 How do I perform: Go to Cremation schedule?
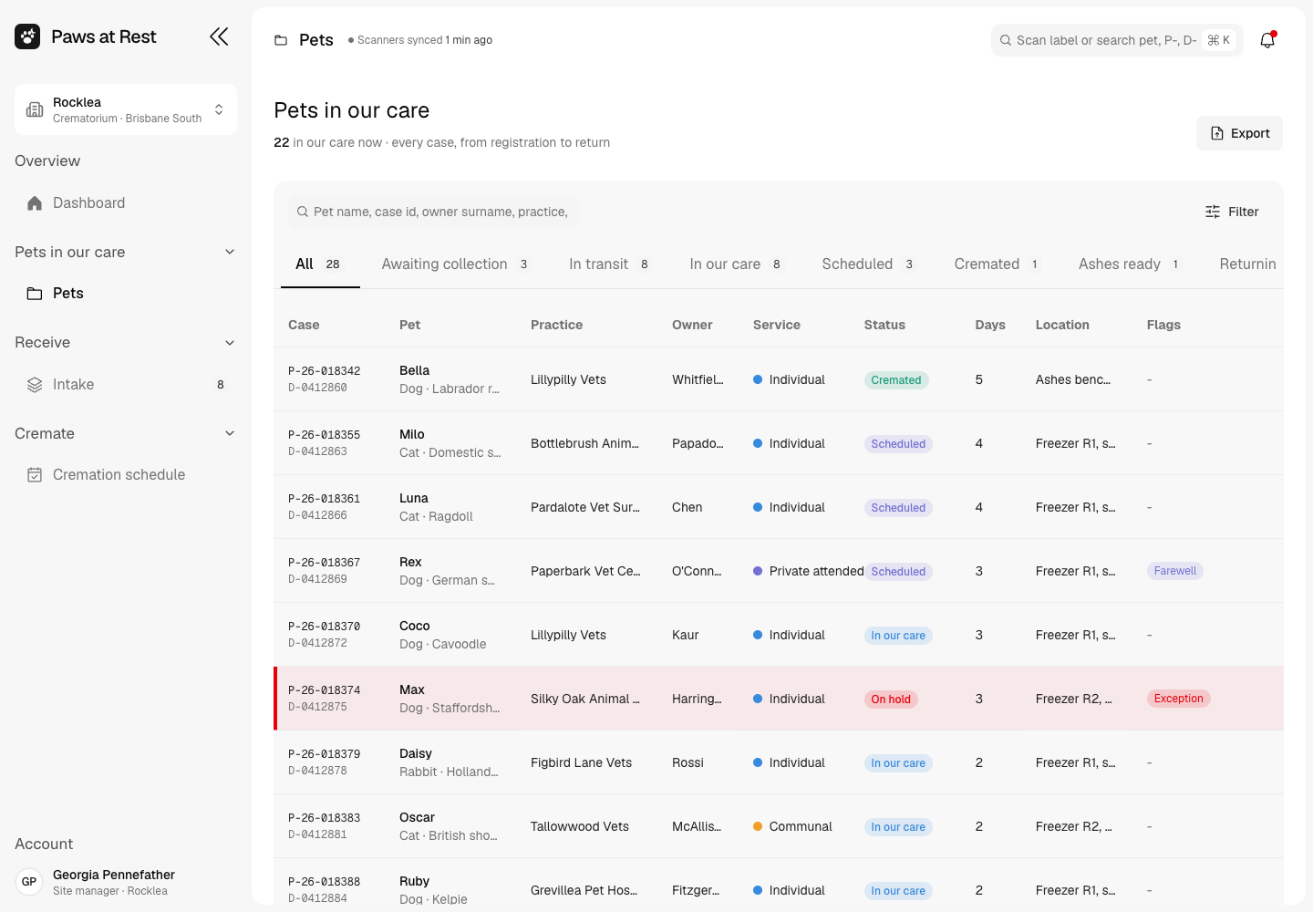click(x=126, y=475)
